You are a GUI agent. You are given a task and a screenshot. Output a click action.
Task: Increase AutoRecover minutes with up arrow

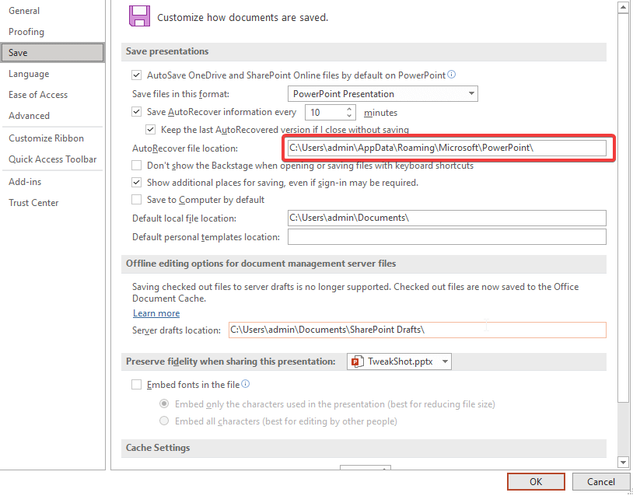coord(350,109)
